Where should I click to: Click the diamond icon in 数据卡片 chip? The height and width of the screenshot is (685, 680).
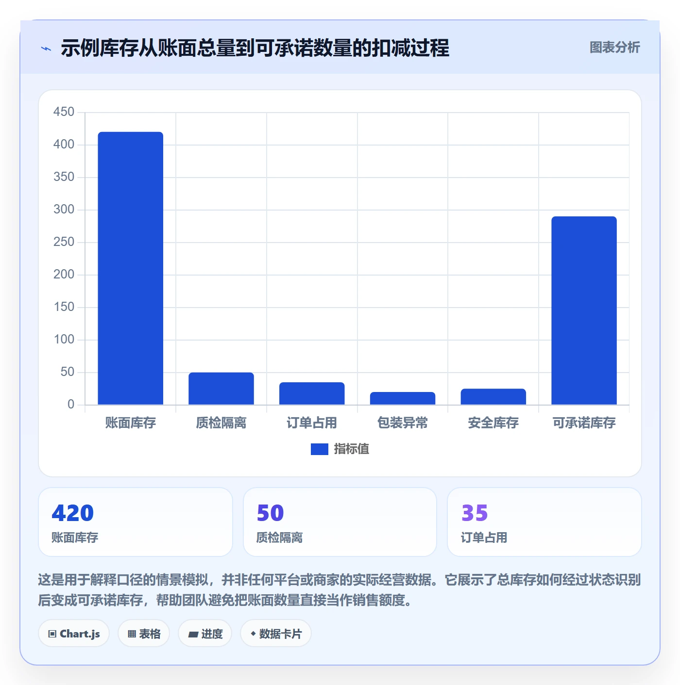tap(253, 634)
